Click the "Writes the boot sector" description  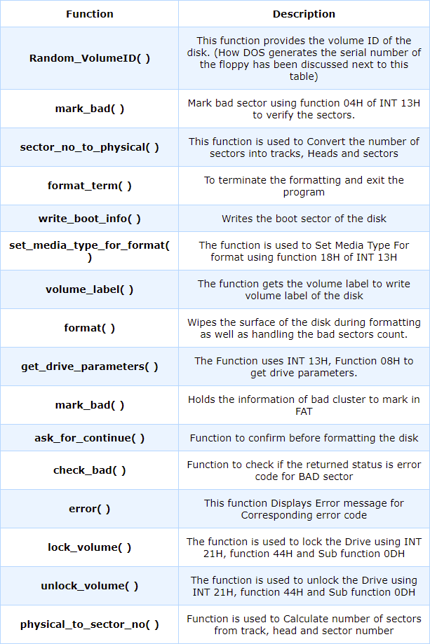[304, 219]
